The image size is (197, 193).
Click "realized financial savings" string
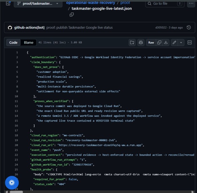(x=59, y=77)
